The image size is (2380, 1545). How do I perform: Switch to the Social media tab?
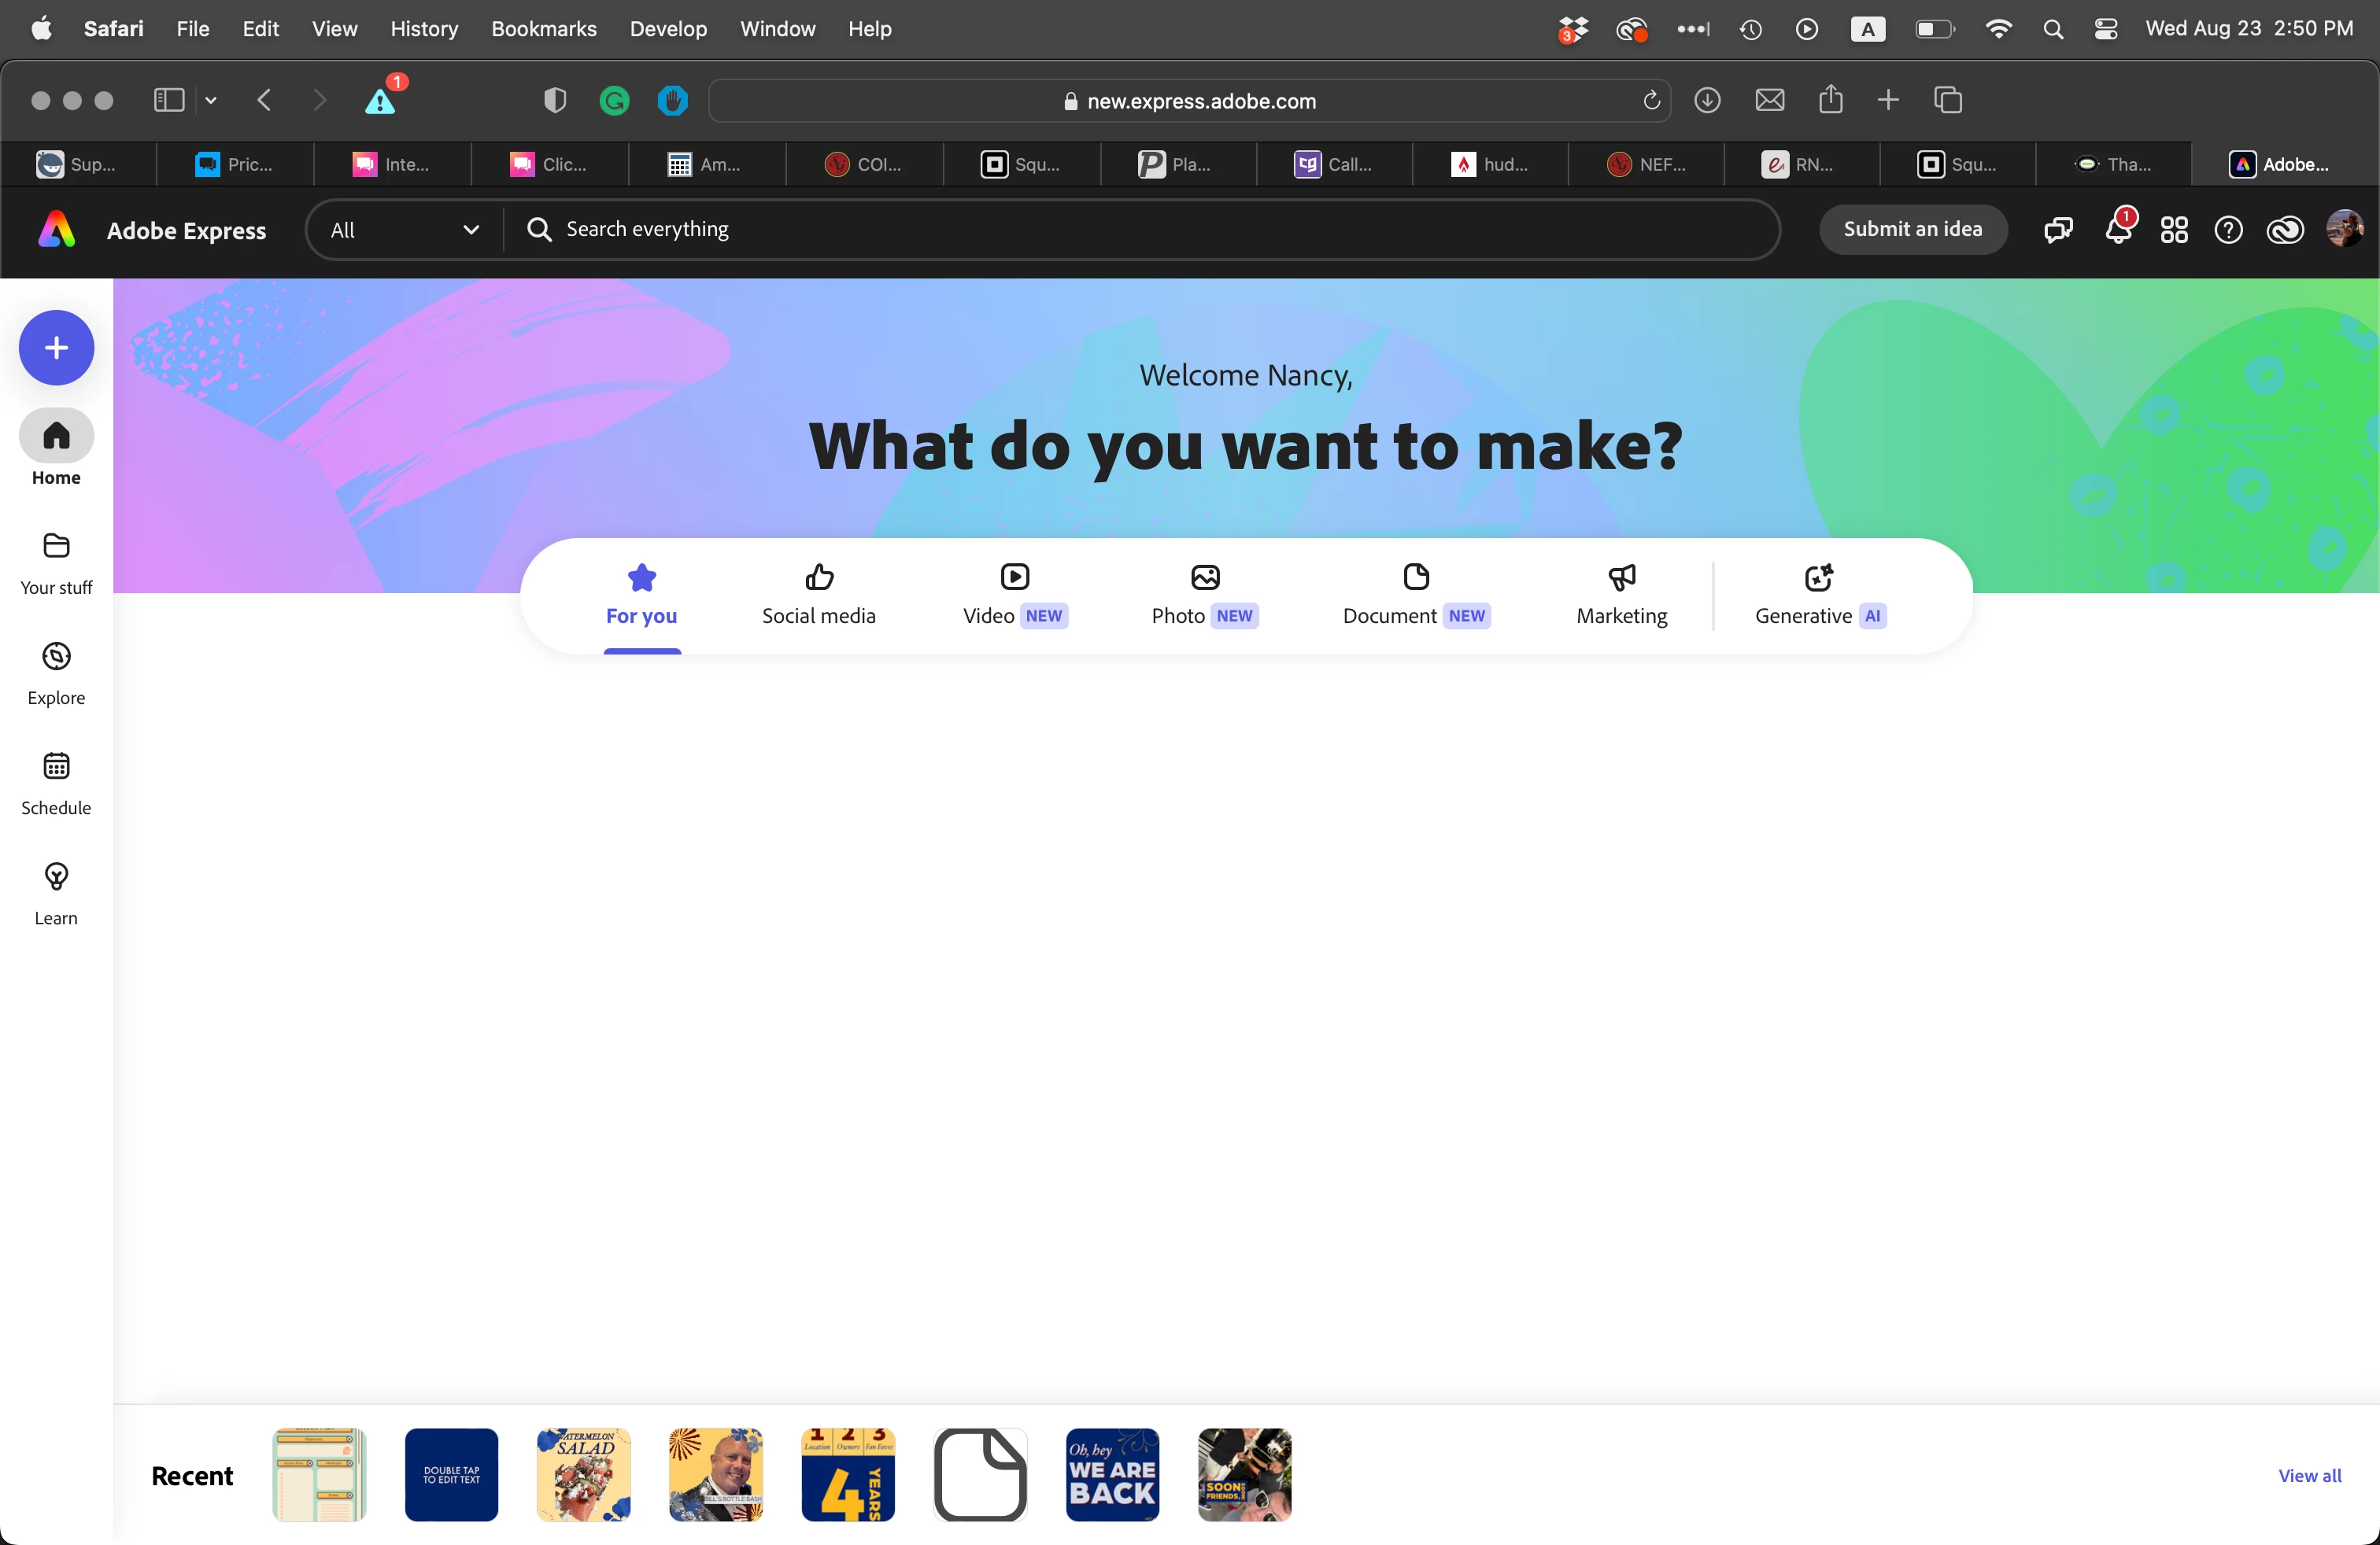818,595
